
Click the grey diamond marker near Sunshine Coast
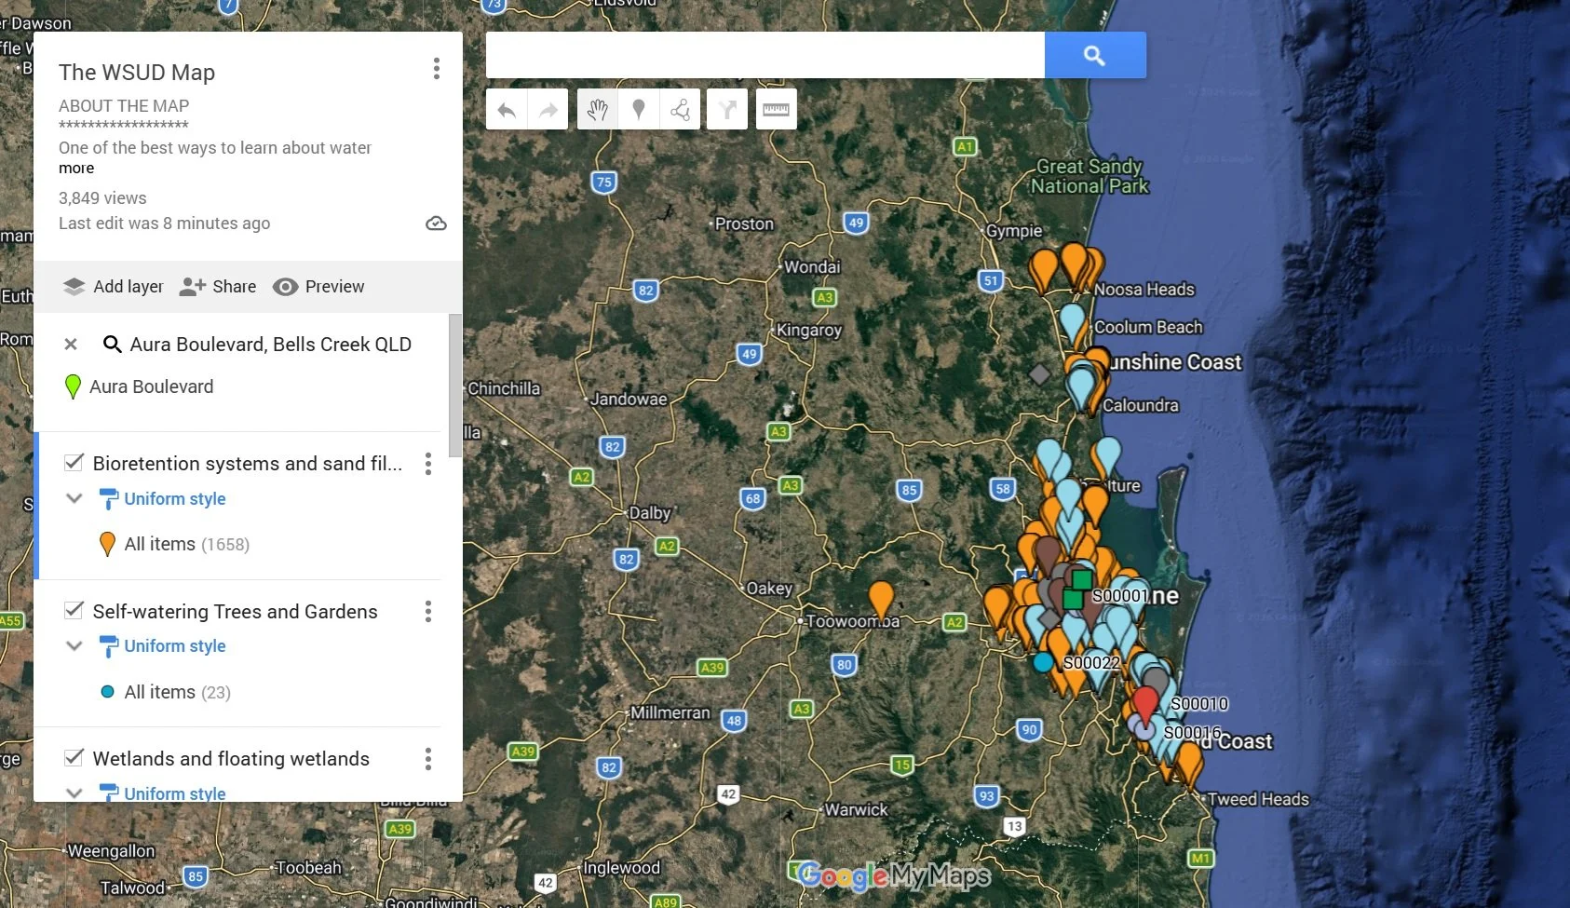[x=1039, y=374]
